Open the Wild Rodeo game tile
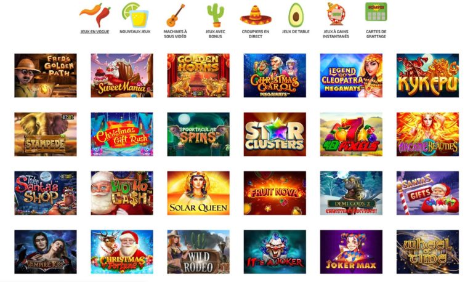473x282 pixels. coord(198,252)
